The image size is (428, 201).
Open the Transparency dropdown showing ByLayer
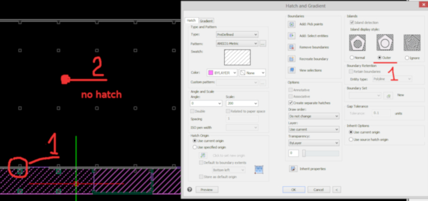coord(314,143)
